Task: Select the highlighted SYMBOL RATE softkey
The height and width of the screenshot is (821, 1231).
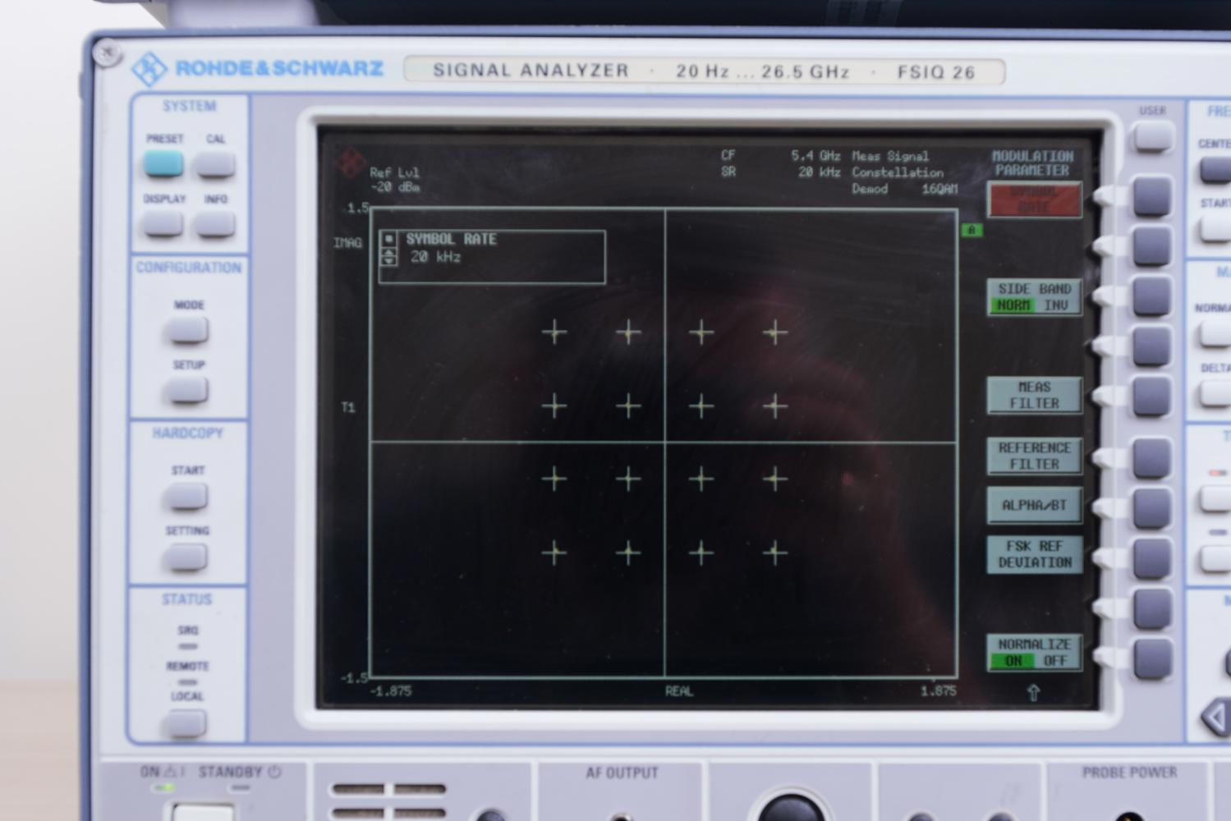Action: click(x=1034, y=200)
